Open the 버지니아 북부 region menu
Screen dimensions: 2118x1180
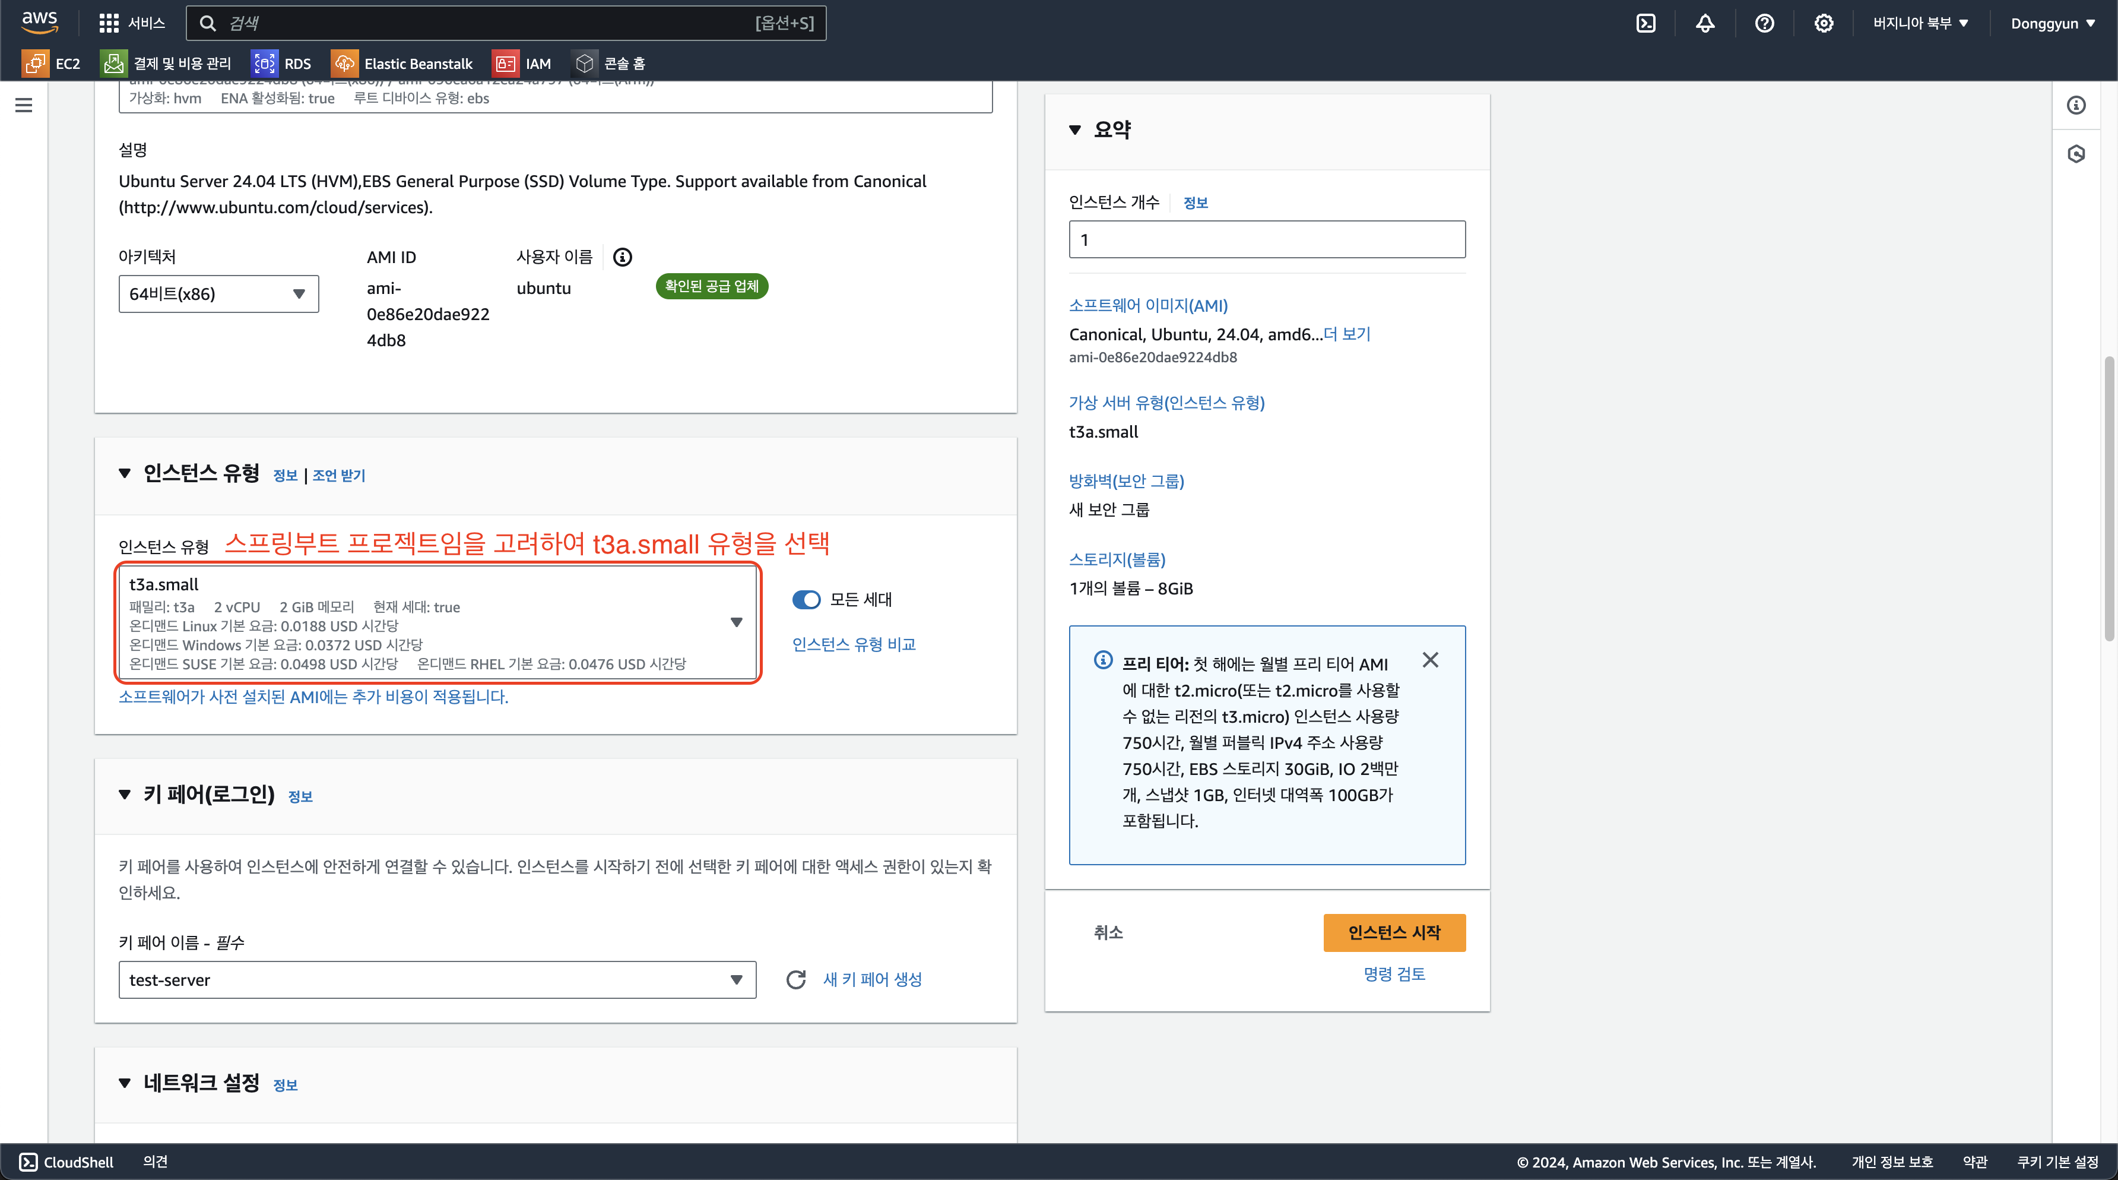[1920, 23]
